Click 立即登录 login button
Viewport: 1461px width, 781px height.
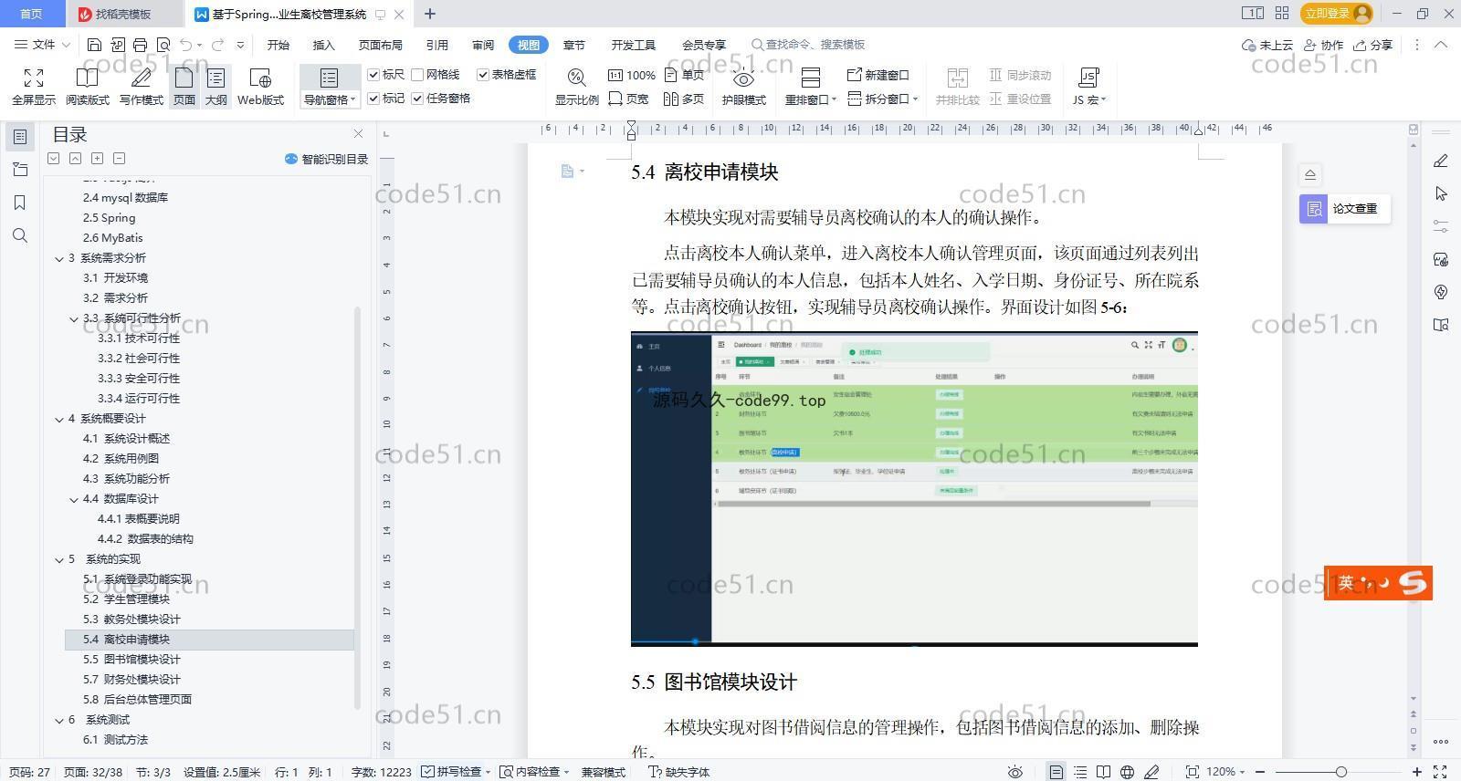click(1338, 13)
